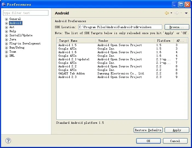The height and width of the screenshot is (148, 192).
Task: Expand the Install/Update node
Action: pos(6,35)
